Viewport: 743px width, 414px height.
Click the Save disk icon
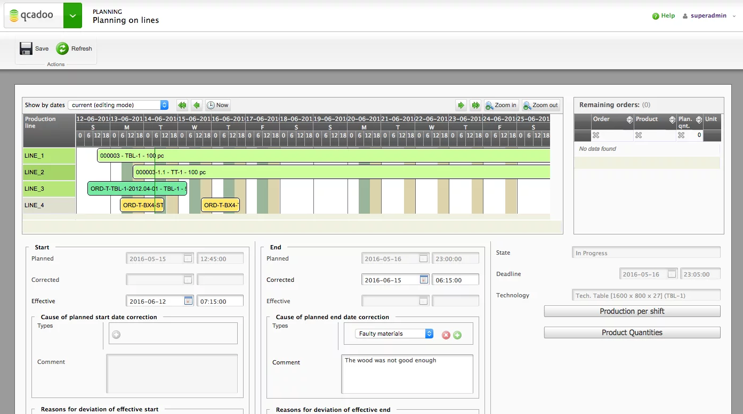point(26,48)
